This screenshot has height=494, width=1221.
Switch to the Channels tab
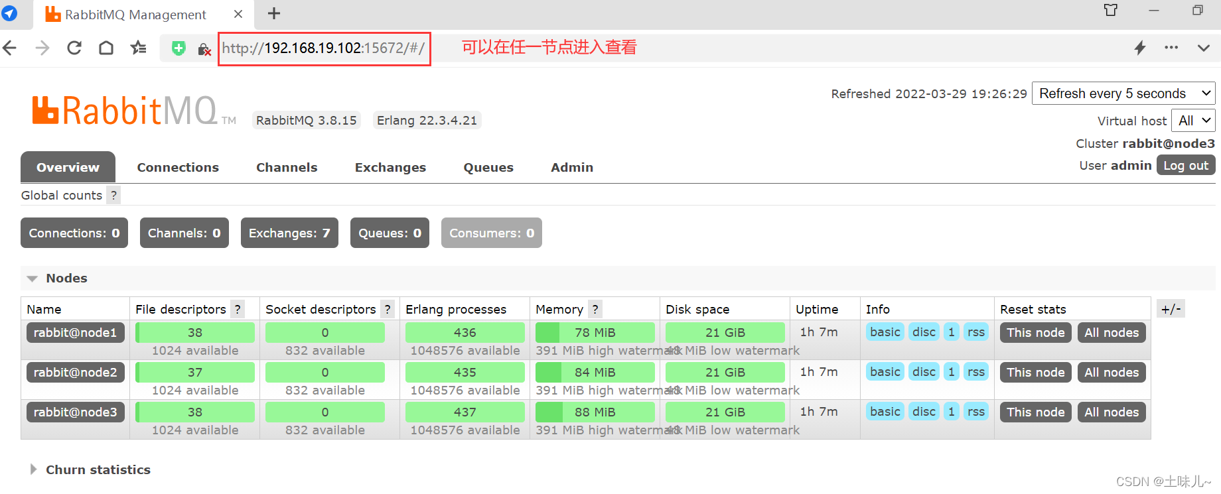click(287, 167)
